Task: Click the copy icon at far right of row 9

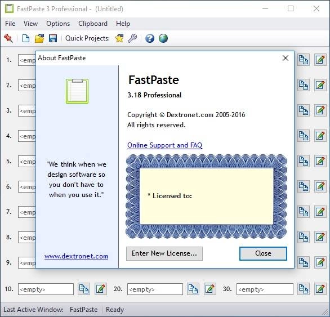Action: tap(304, 262)
